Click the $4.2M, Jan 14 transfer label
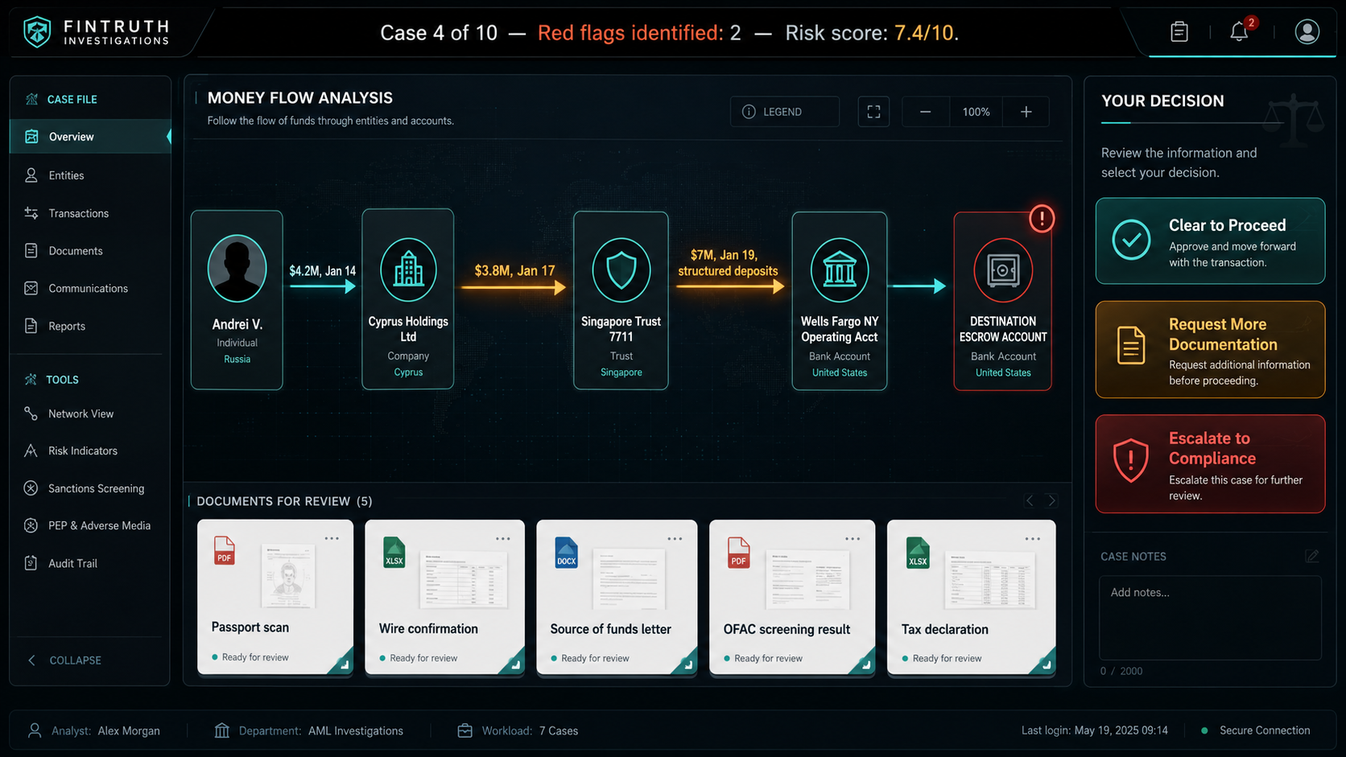 322,271
